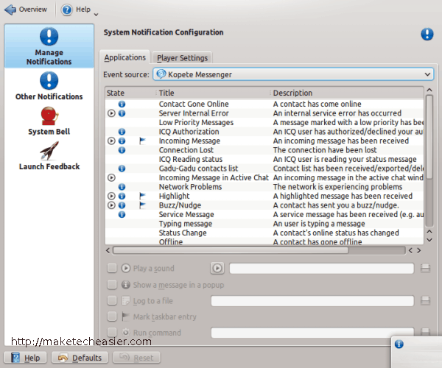442x368 pixels.
Task: Go back using the Overview arrow
Action: pyautogui.click(x=11, y=10)
